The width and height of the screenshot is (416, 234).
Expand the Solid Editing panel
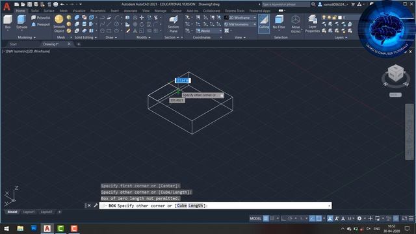click(x=86, y=38)
